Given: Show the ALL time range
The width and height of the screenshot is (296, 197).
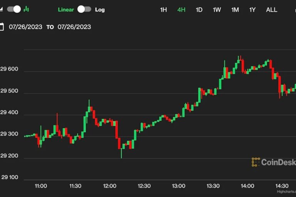Looking at the screenshot, I should (271, 10).
